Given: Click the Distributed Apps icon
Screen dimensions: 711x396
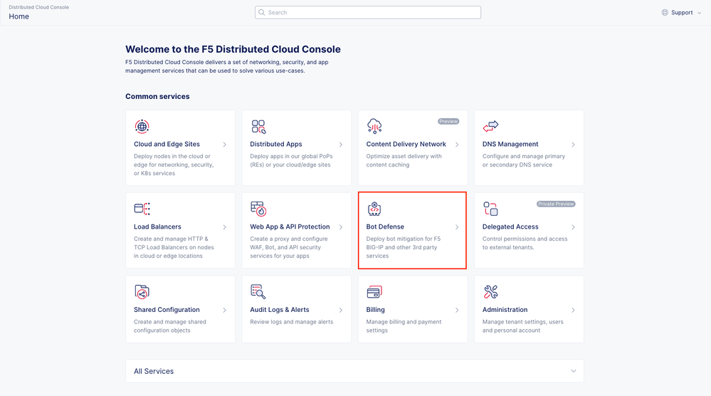Looking at the screenshot, I should tap(258, 127).
